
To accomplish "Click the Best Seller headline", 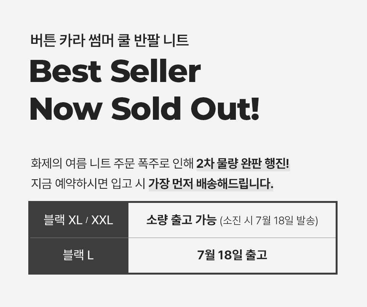I will point(115,71).
